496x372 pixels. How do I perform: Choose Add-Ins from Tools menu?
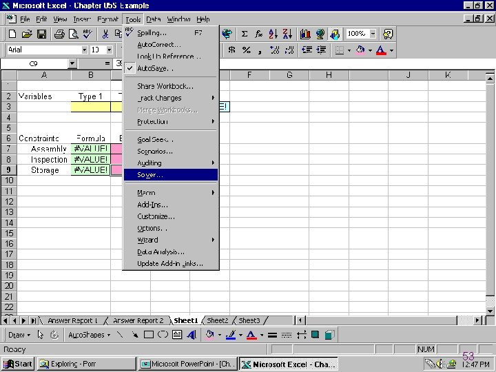171,205
